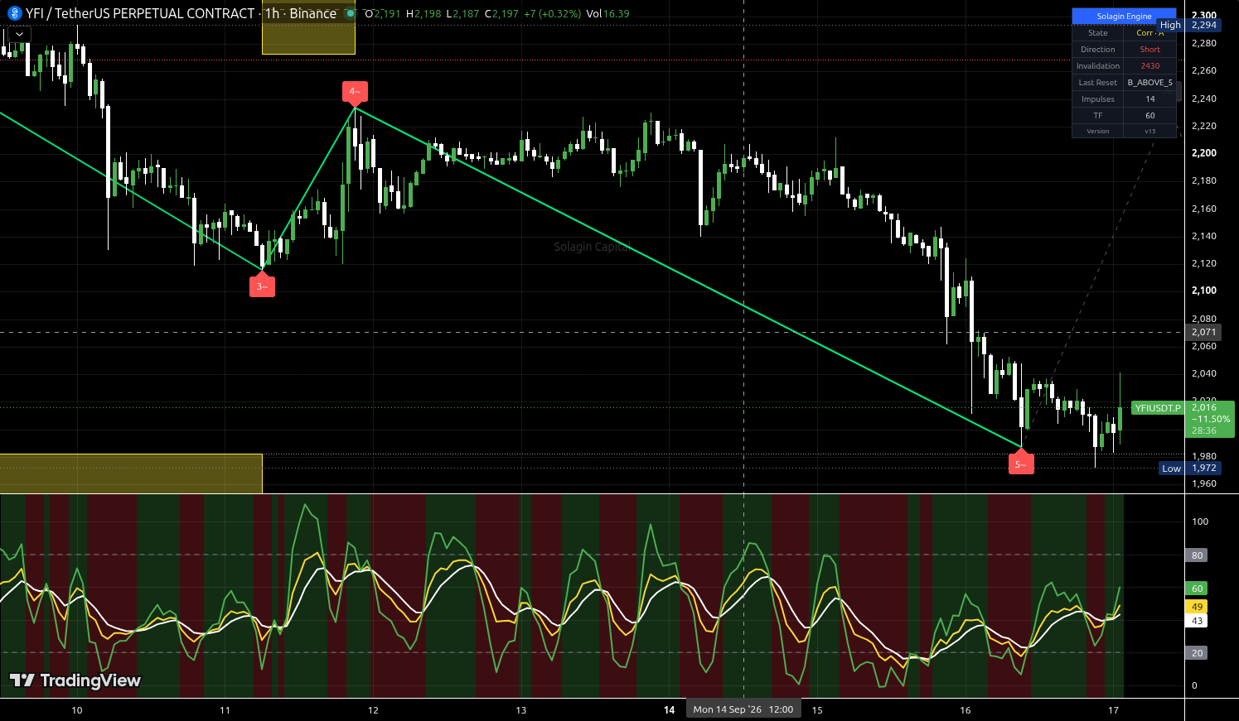Viewport: 1239px width, 721px height.
Task: Click the crosshair price label 2,071
Action: (x=1203, y=332)
